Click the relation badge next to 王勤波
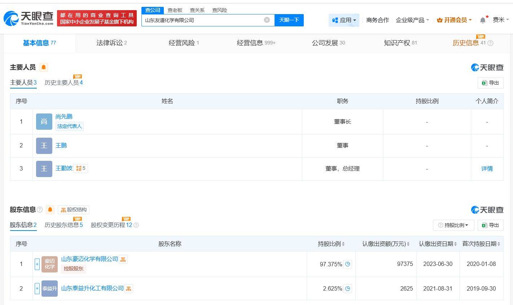Viewport: 513px width, 305px height. [x=81, y=168]
